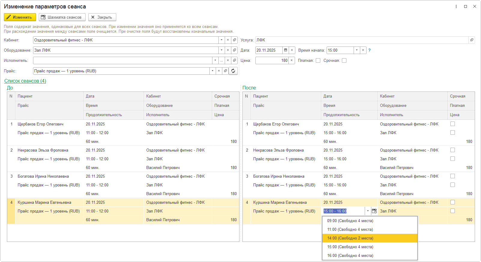Clear the Оборудование field with its X icon
The height and width of the screenshot is (262, 481).
point(228,50)
